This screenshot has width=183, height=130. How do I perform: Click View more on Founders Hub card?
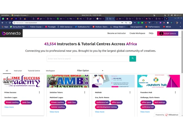(x=145, y=112)
